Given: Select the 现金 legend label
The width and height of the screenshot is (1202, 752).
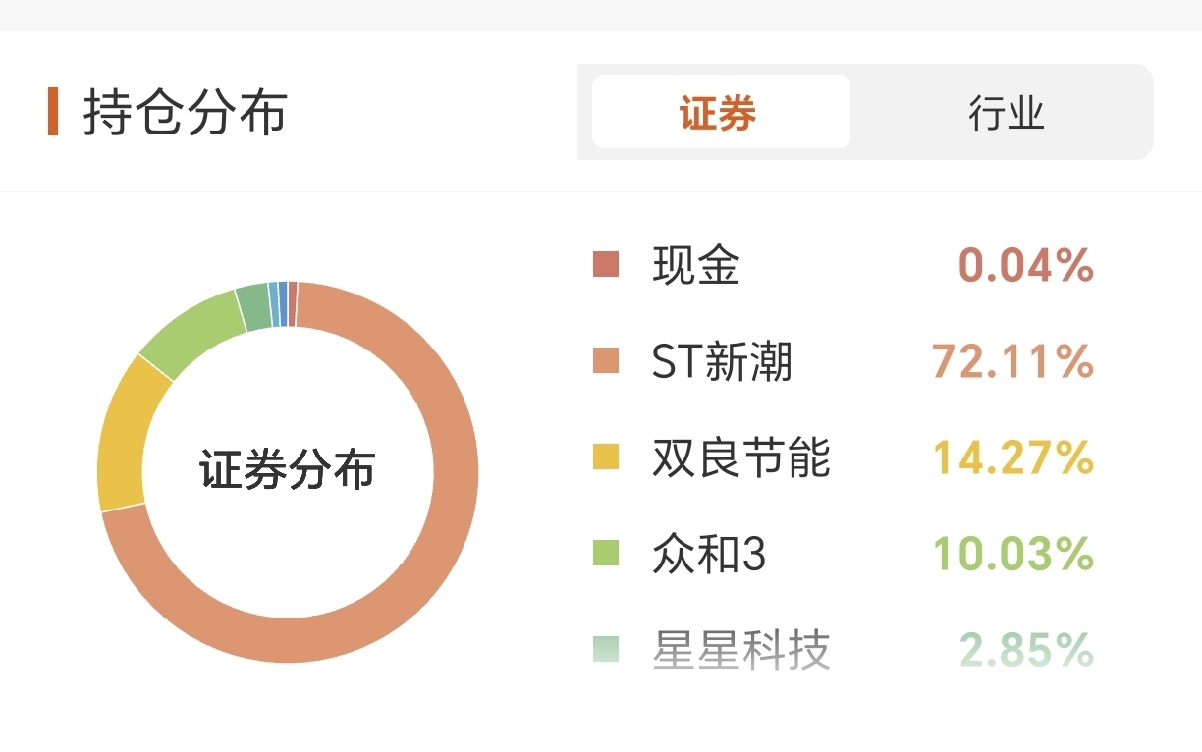Looking at the screenshot, I should (x=696, y=265).
